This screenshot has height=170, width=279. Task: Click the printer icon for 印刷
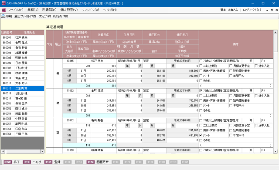click(x=3, y=17)
